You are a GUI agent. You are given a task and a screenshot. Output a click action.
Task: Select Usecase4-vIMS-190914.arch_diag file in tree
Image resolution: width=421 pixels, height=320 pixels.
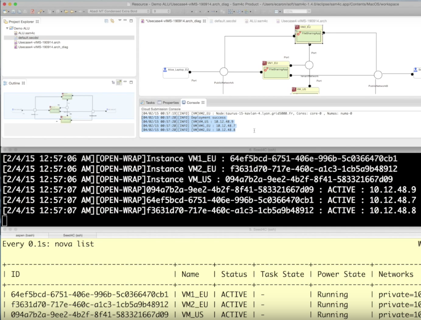tap(43, 47)
